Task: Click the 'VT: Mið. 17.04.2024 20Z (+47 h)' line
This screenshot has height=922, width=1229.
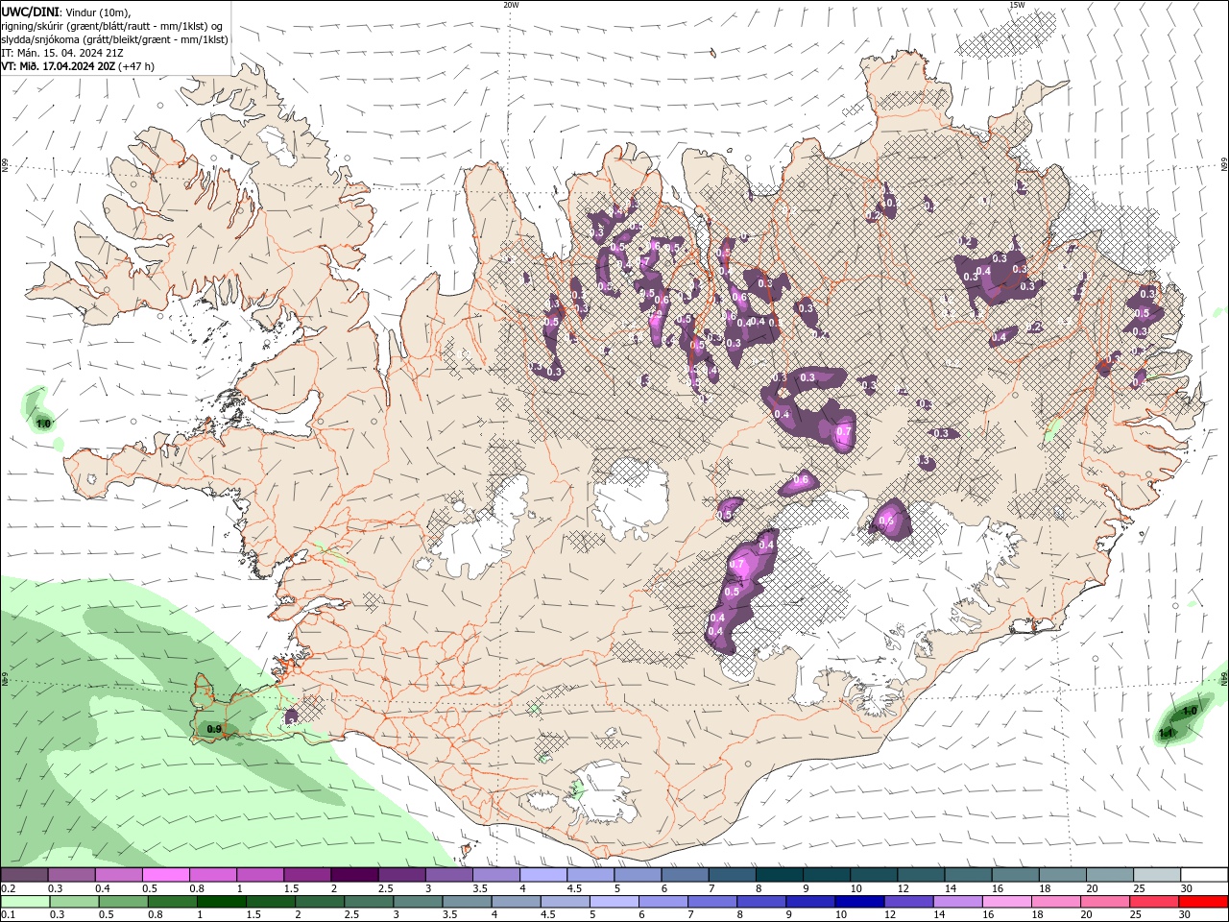Action: (x=78, y=66)
